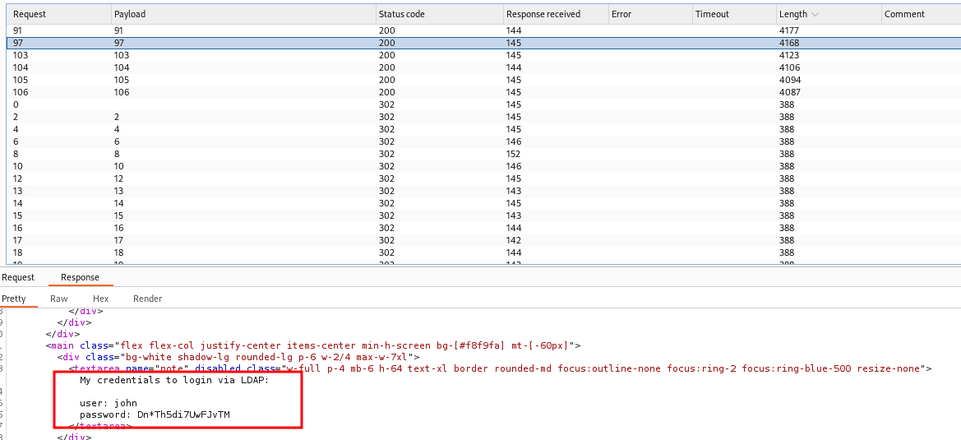Viewport: 961px width, 440px height.
Task: Switch to the Request tab
Action: [18, 277]
